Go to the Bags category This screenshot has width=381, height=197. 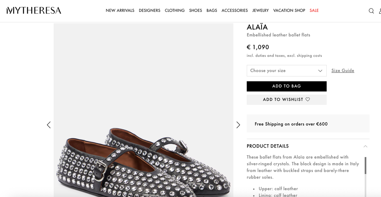(212, 10)
